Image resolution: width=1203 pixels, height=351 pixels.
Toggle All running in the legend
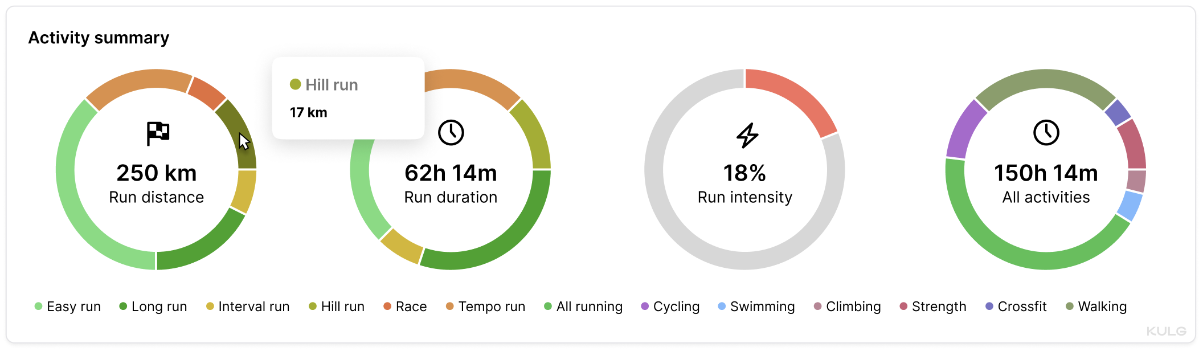[x=583, y=307]
